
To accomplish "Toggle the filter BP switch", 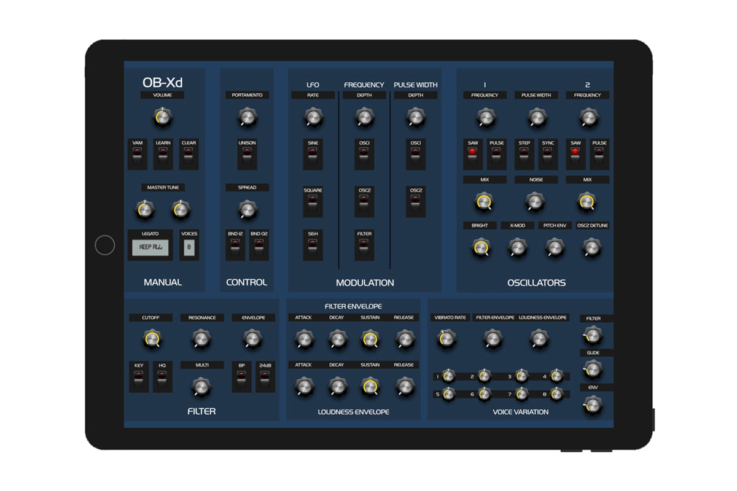I will [241, 381].
